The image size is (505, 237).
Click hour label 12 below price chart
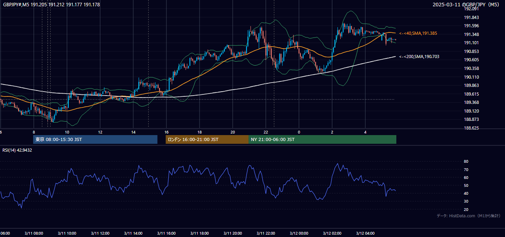coord(100,132)
